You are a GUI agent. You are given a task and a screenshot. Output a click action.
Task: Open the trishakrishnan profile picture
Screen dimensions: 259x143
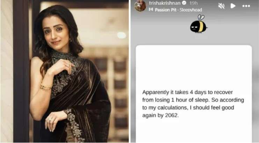tap(140, 6)
